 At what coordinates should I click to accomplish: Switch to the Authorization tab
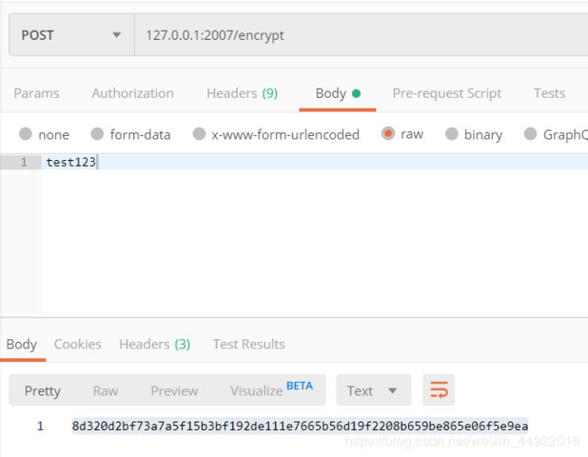point(133,93)
